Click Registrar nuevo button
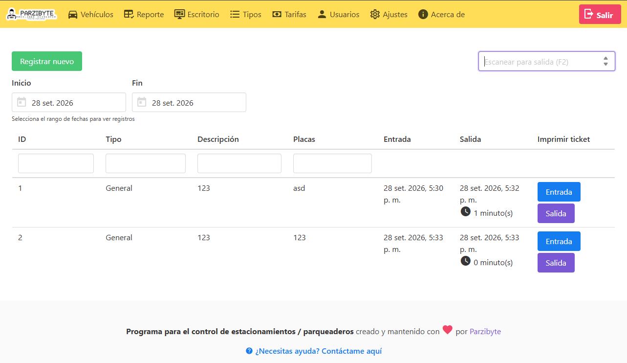 pyautogui.click(x=47, y=61)
